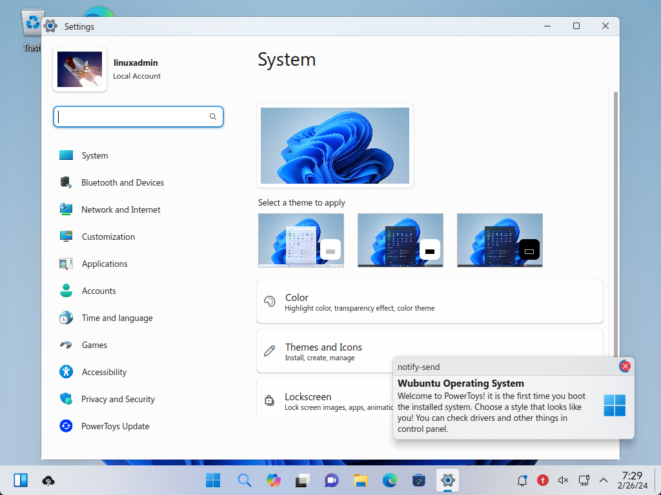The width and height of the screenshot is (661, 495).
Task: Click the muted volume icon in the tray
Action: [563, 480]
